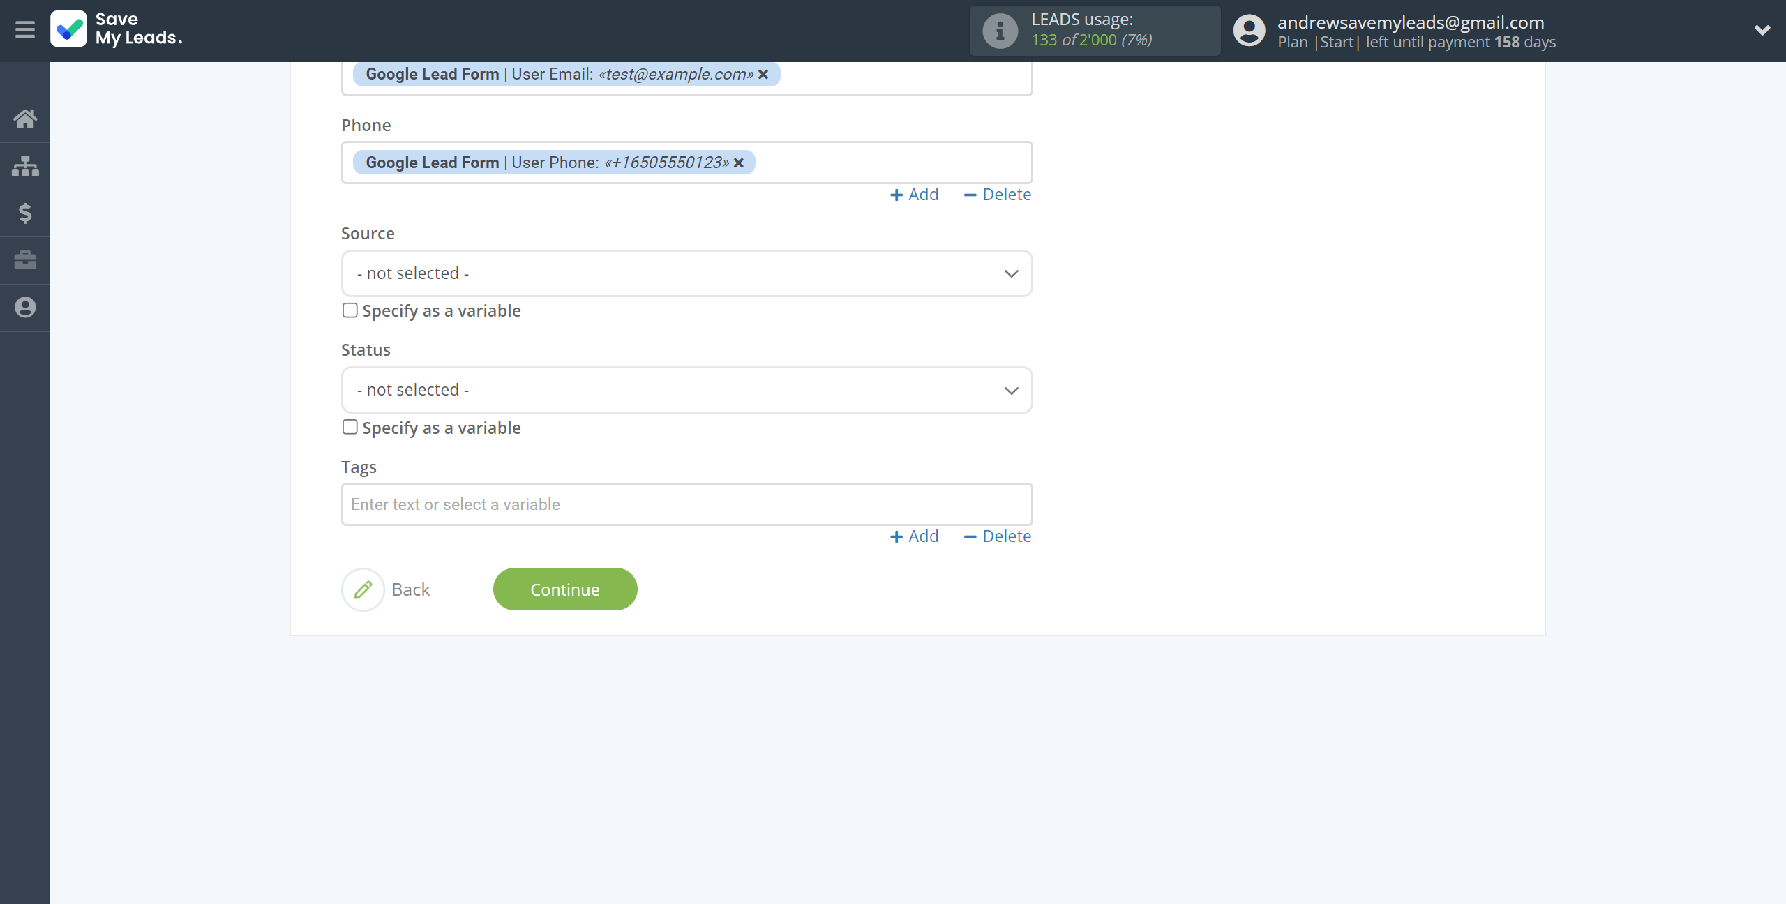Screen dimensions: 1786x904
Task: Click the LEADS usage info icon
Action: pos(1000,31)
